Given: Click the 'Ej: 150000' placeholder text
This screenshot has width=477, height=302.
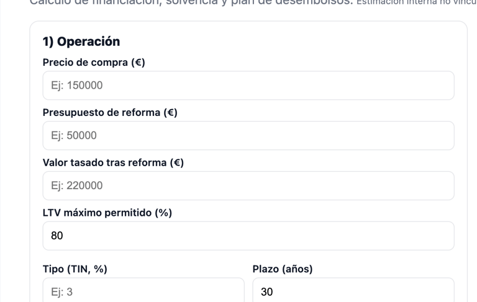Looking at the screenshot, I should (x=76, y=86).
